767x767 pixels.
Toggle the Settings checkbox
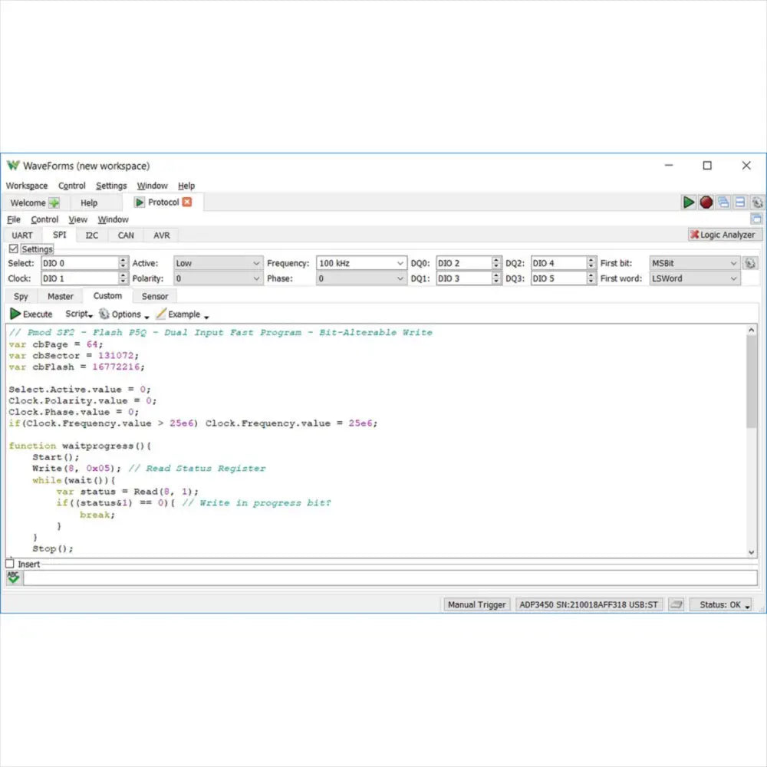pyautogui.click(x=13, y=249)
